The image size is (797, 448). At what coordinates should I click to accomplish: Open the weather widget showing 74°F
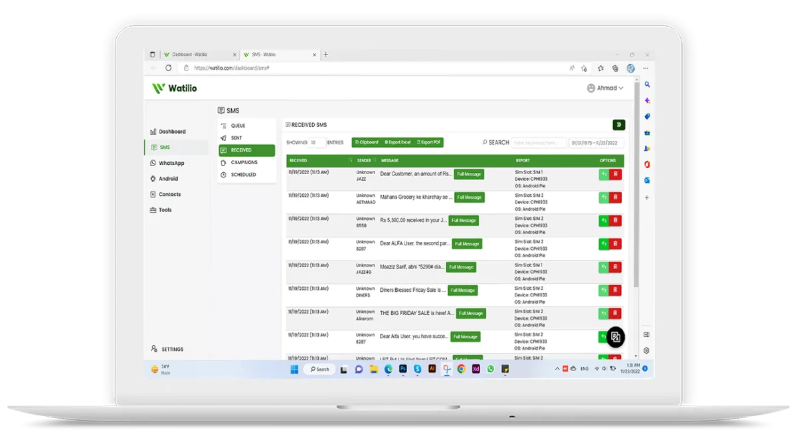(161, 369)
